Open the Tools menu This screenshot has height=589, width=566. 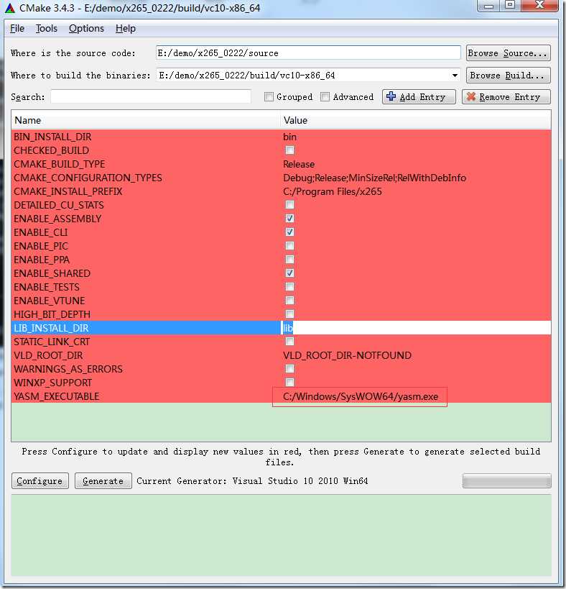[x=47, y=29]
